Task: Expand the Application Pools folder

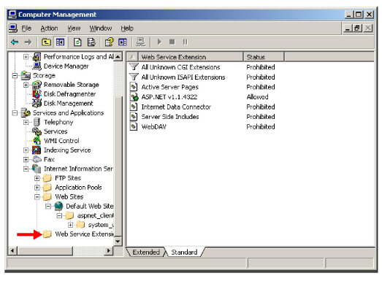Action: point(37,188)
